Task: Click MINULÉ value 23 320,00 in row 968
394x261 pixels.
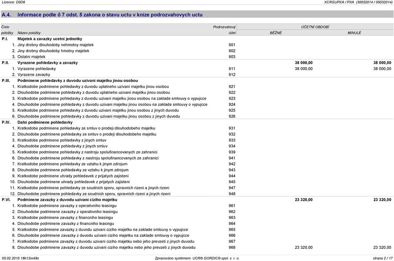Action: [x=382, y=247]
